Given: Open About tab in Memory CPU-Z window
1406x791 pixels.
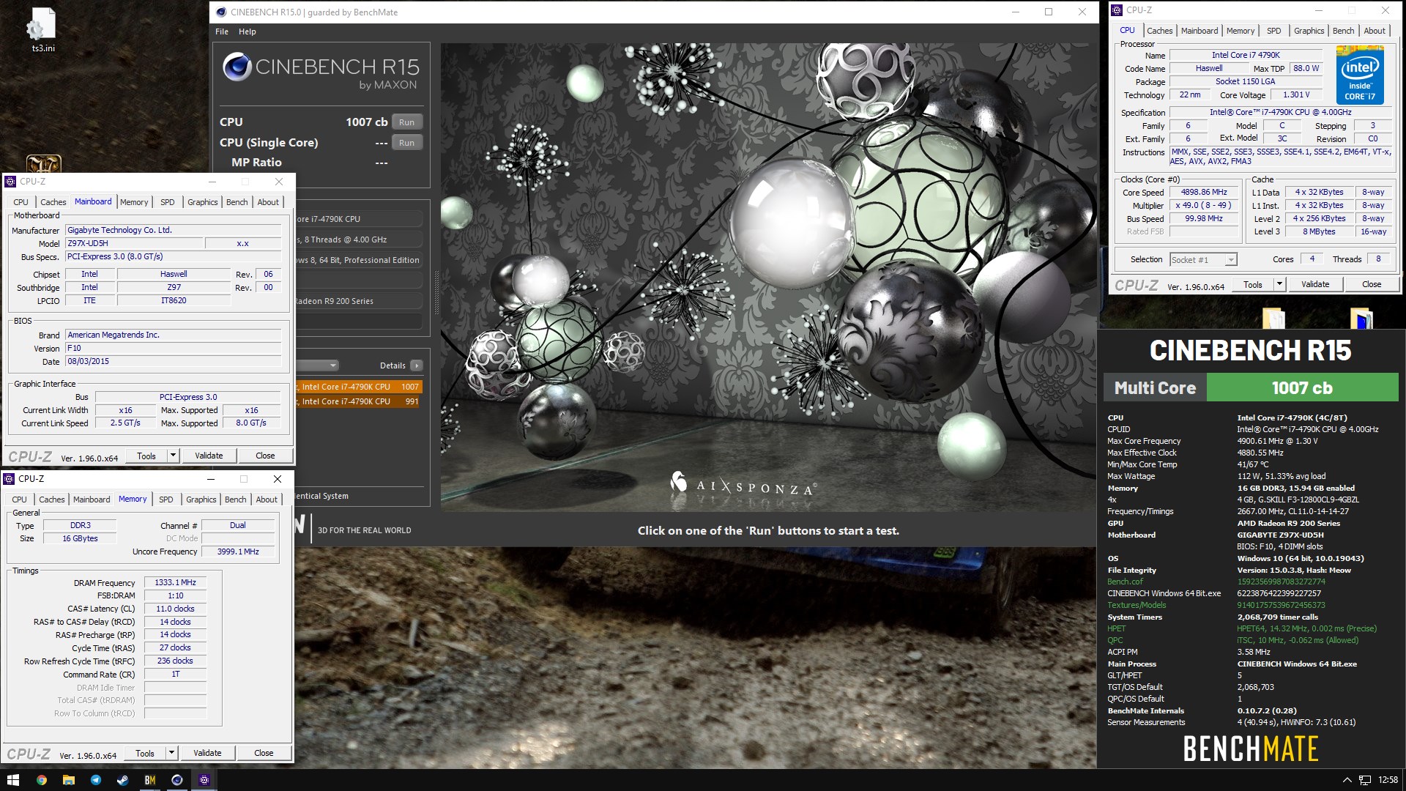Looking at the screenshot, I should 267,500.
